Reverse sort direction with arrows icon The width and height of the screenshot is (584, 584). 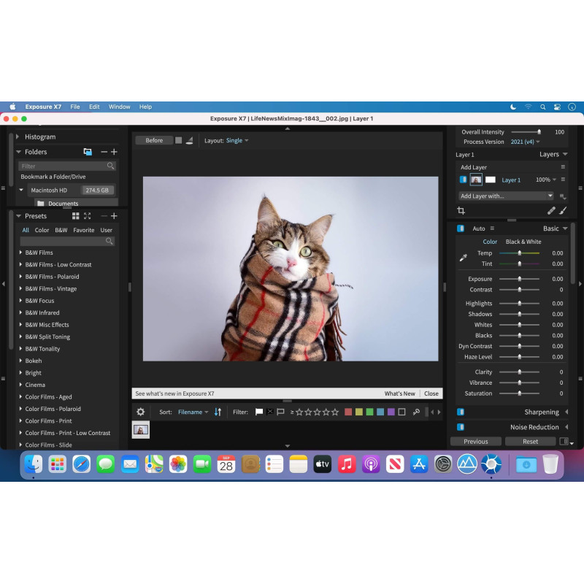(218, 412)
